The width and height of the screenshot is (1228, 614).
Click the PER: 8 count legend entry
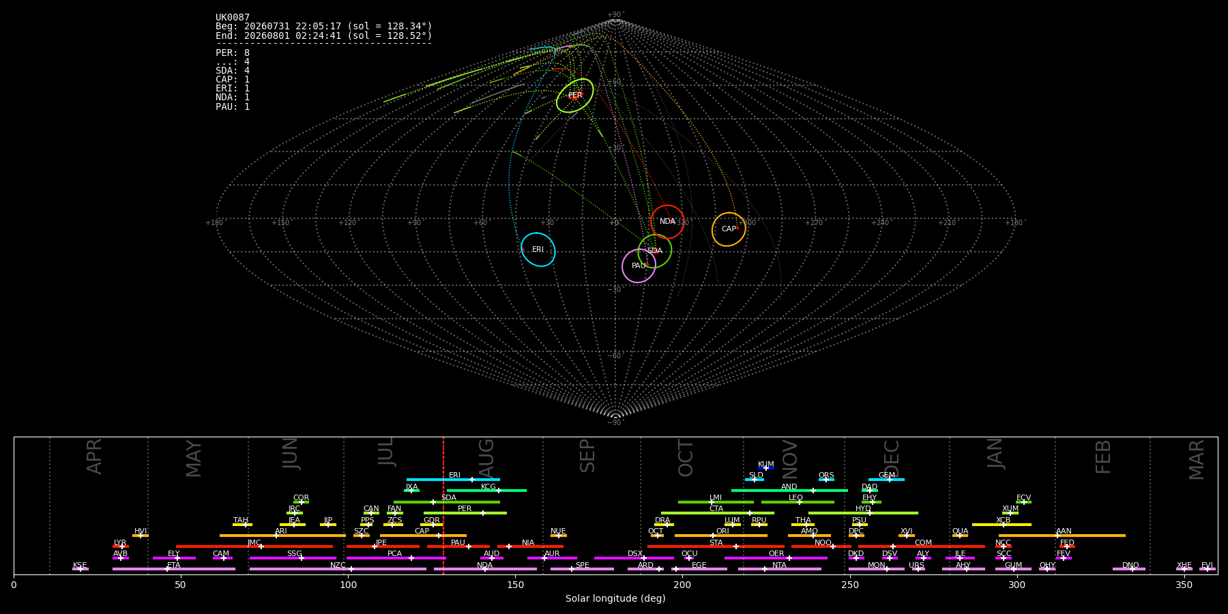233,53
